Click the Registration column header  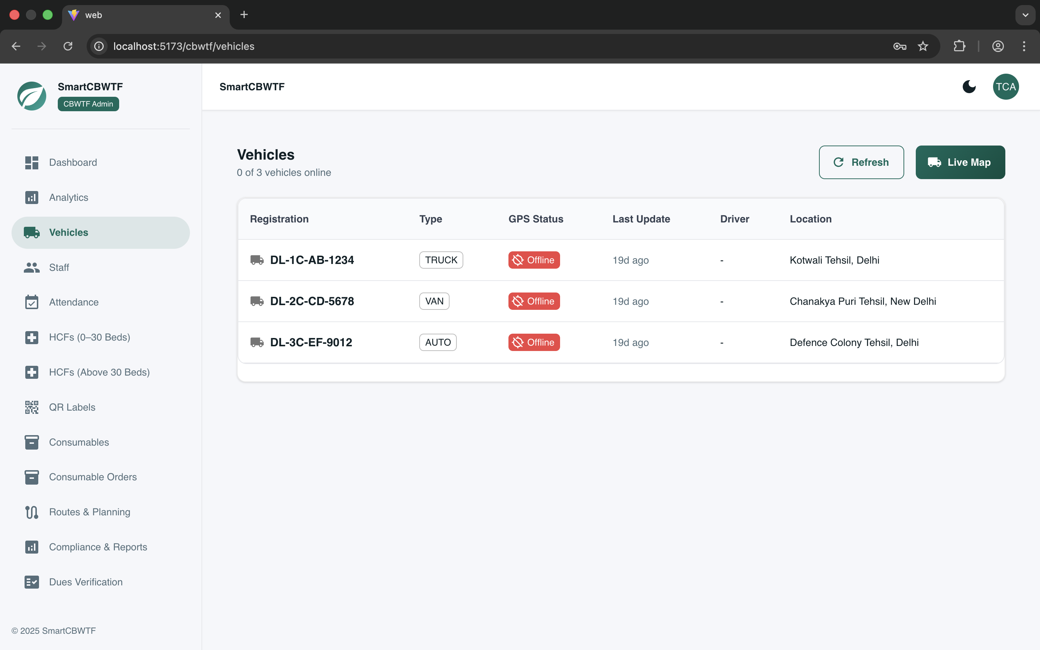(x=279, y=219)
